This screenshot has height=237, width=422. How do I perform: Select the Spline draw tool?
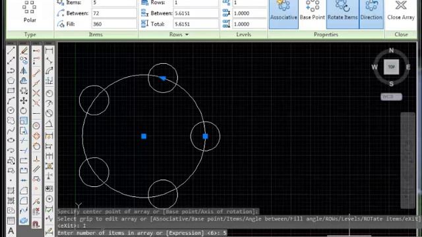tap(11, 131)
